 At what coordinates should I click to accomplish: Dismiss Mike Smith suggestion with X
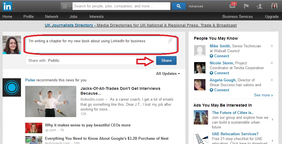[x=272, y=46]
